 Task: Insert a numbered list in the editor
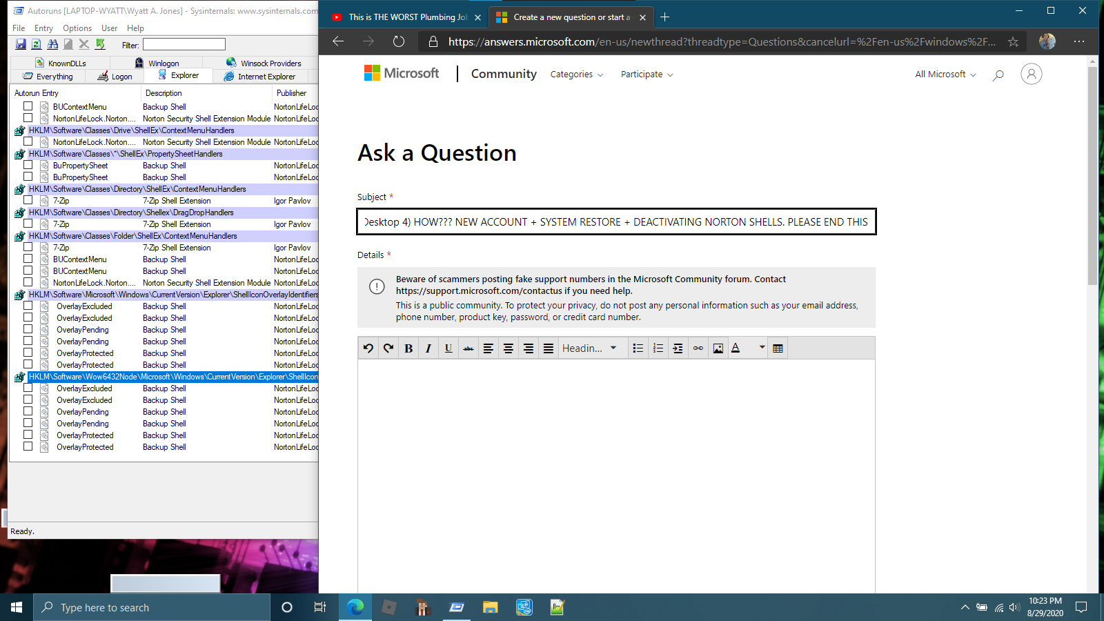[x=658, y=348]
